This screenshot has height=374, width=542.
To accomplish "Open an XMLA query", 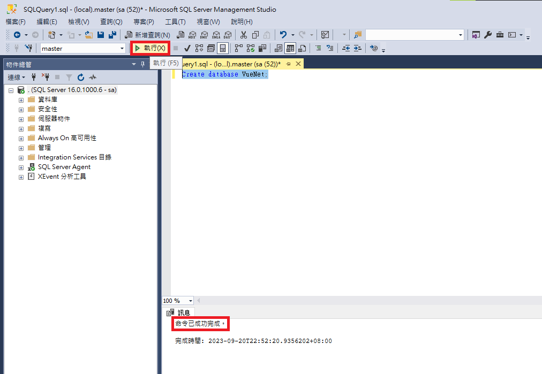I will click(216, 35).
